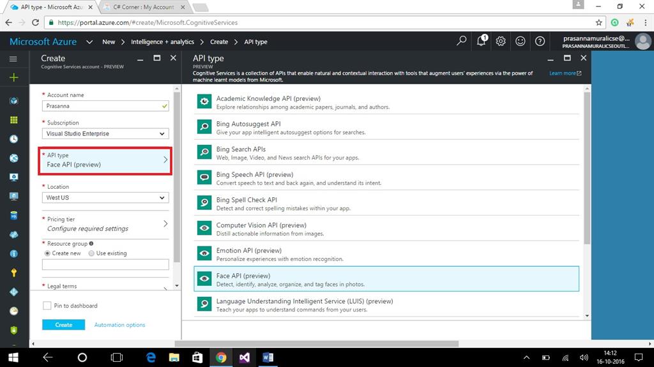This screenshot has width=654, height=367.
Task: Click the API type breadcrumb
Action: click(x=255, y=41)
